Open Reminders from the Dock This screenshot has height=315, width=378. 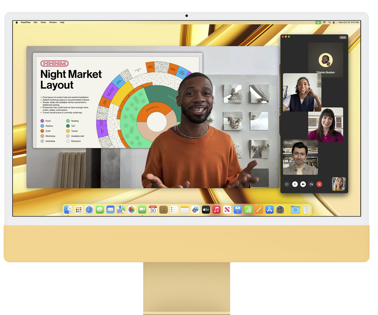tap(174, 210)
